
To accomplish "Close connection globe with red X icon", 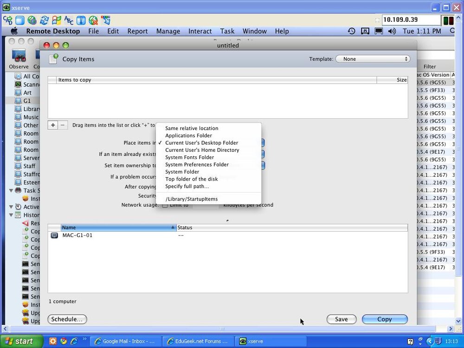I will pyautogui.click(x=93, y=20).
